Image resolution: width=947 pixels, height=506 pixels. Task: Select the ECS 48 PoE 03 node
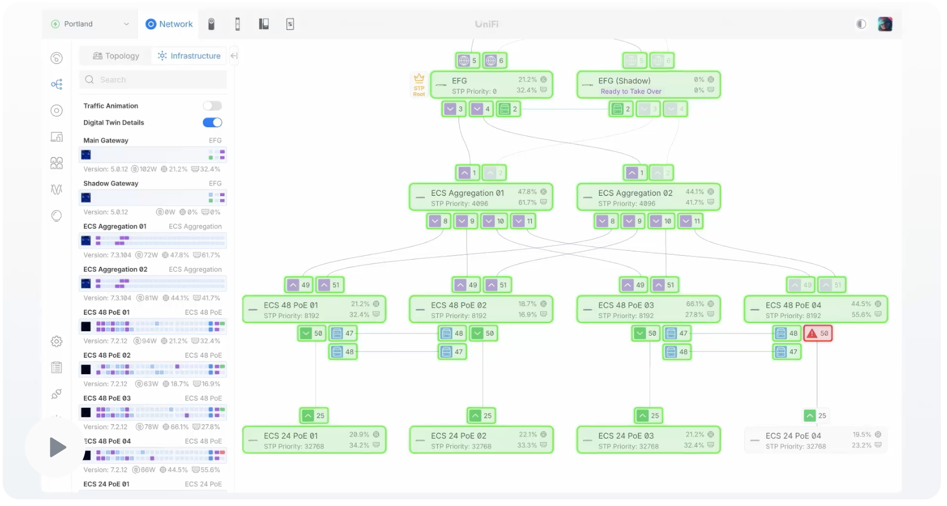coord(648,310)
